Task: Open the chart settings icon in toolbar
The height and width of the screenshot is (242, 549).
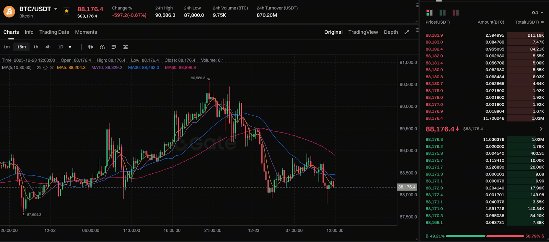Action: (126, 47)
